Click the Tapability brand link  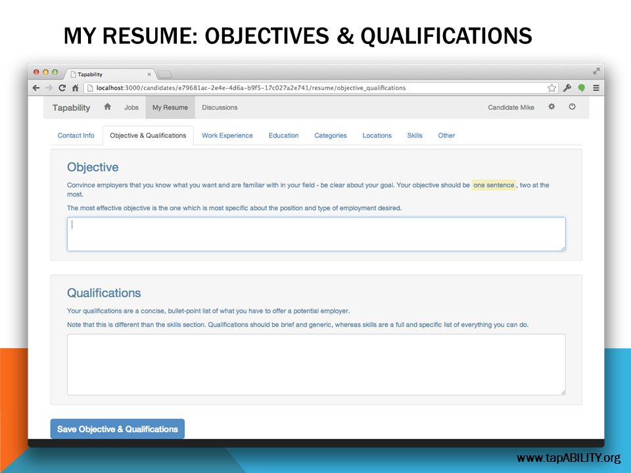71,107
